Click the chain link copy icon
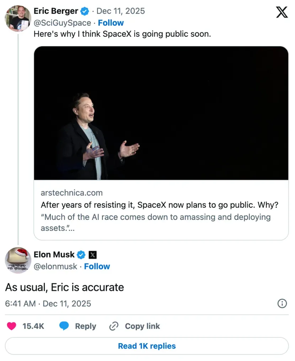The image size is (295, 361). coord(114,326)
